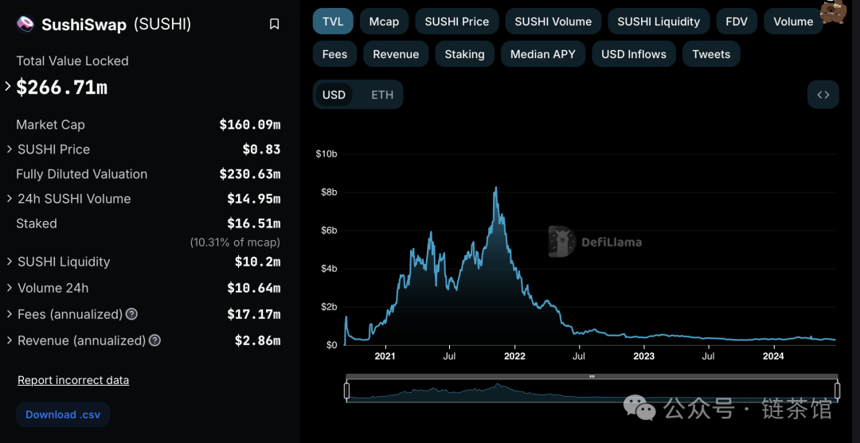Expand the SUSHI Liquidity row
The height and width of the screenshot is (443, 860).
10,261
